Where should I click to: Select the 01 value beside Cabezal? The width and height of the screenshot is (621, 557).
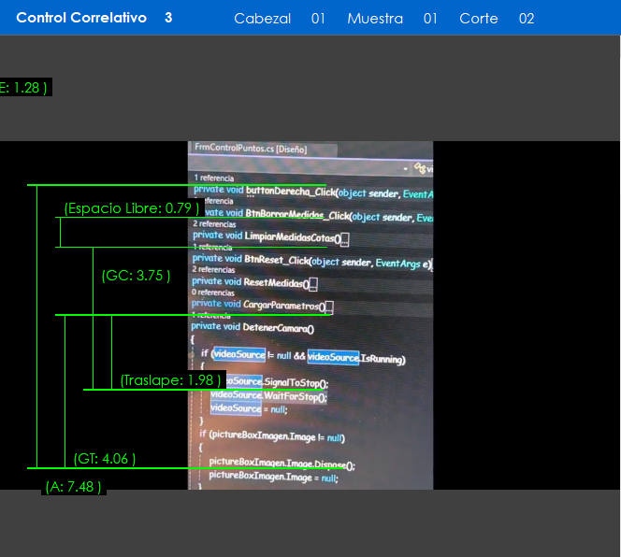318,19
